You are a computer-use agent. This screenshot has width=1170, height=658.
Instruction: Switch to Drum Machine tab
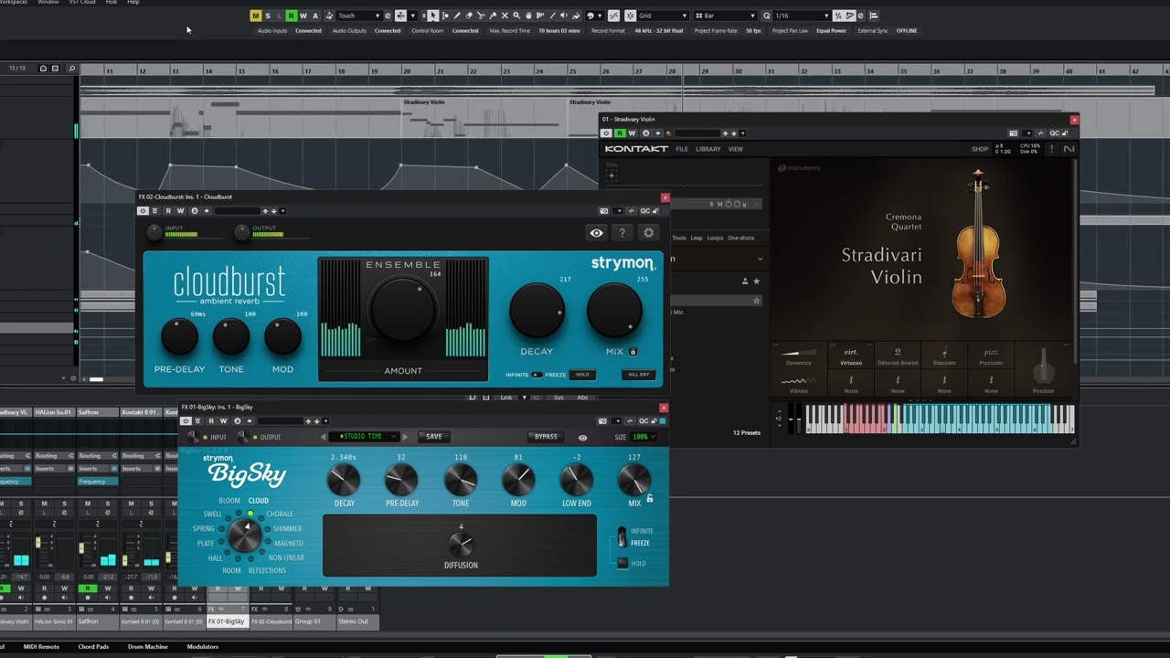(147, 646)
